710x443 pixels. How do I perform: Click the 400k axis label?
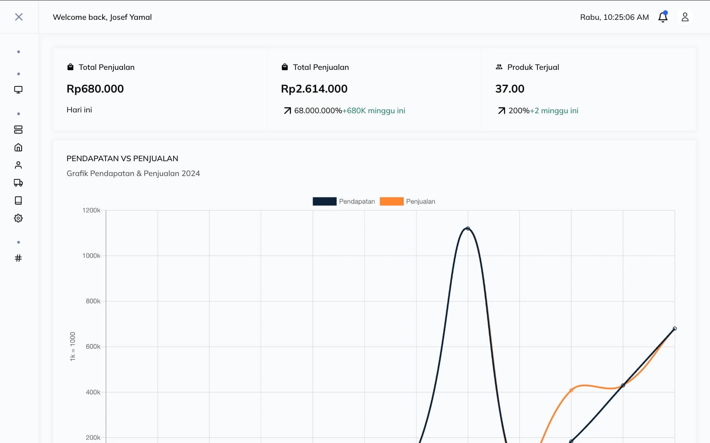pos(93,392)
